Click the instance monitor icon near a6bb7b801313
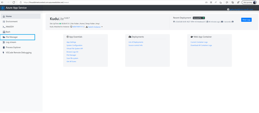Screen dimensions: 259x113 pyautogui.click(x=71, y=27)
